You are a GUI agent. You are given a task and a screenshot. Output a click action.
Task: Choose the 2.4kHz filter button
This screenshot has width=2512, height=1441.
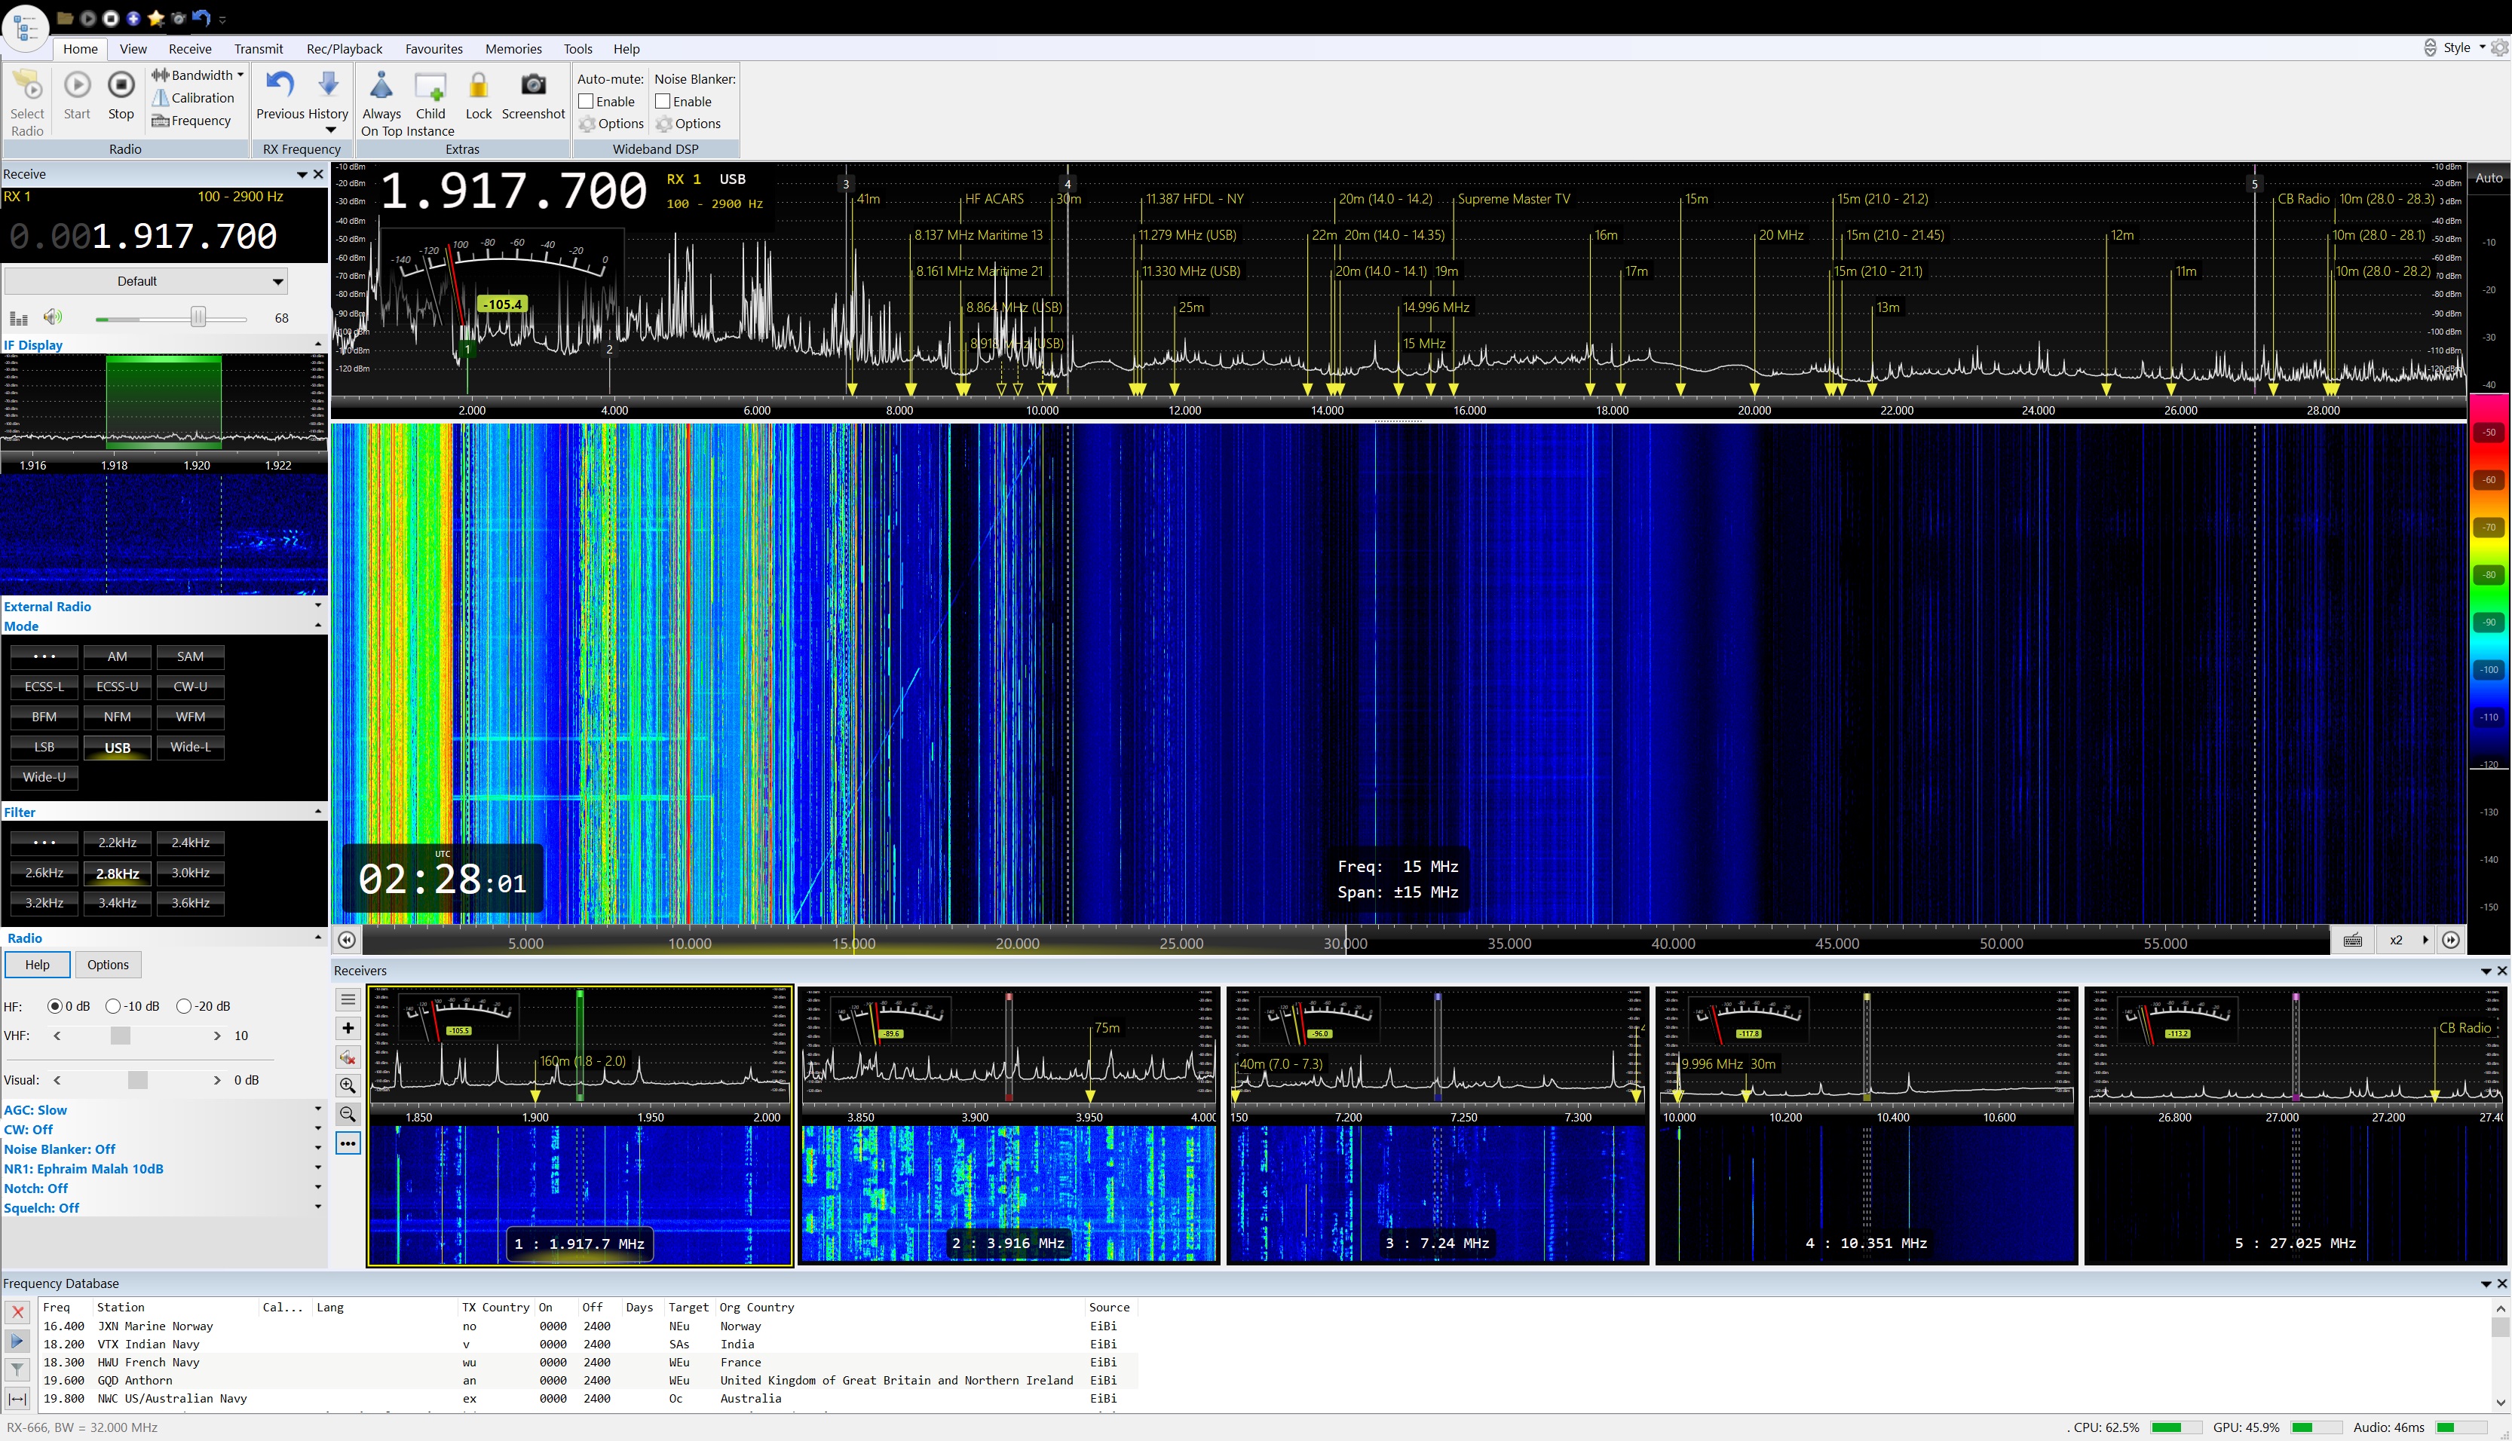[x=190, y=843]
